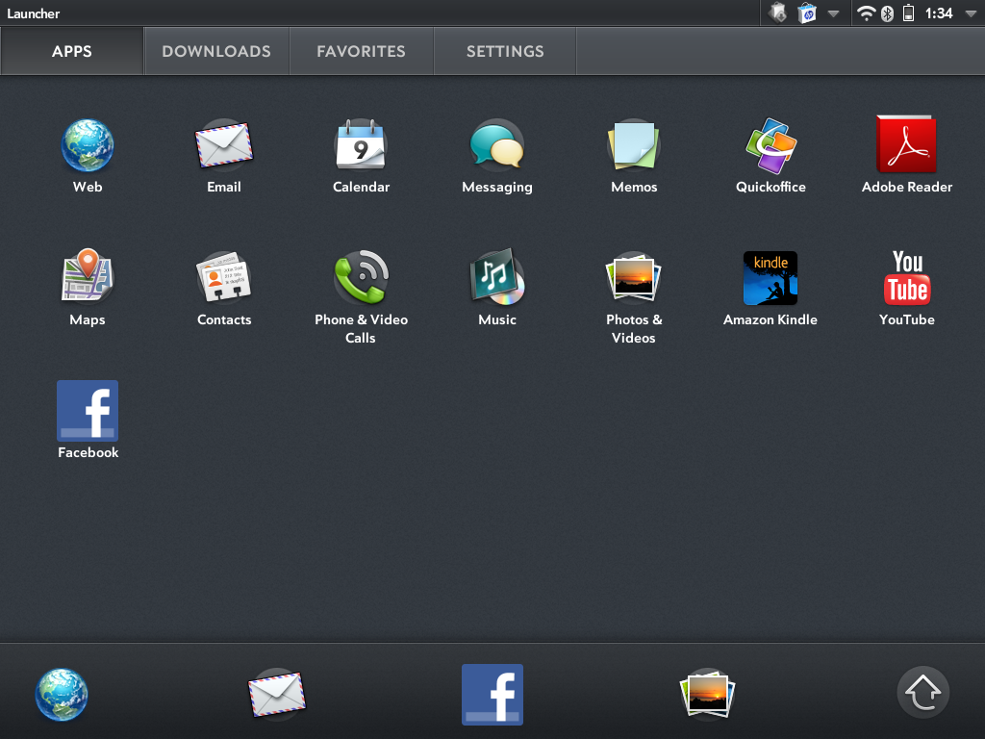Open Quickoffice
Image resolution: width=985 pixels, height=739 pixels.
coord(770,145)
